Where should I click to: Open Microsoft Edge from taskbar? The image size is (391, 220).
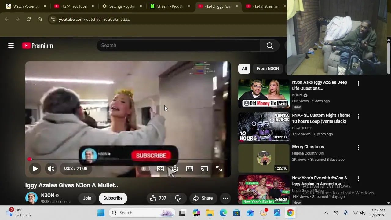(x=223, y=213)
